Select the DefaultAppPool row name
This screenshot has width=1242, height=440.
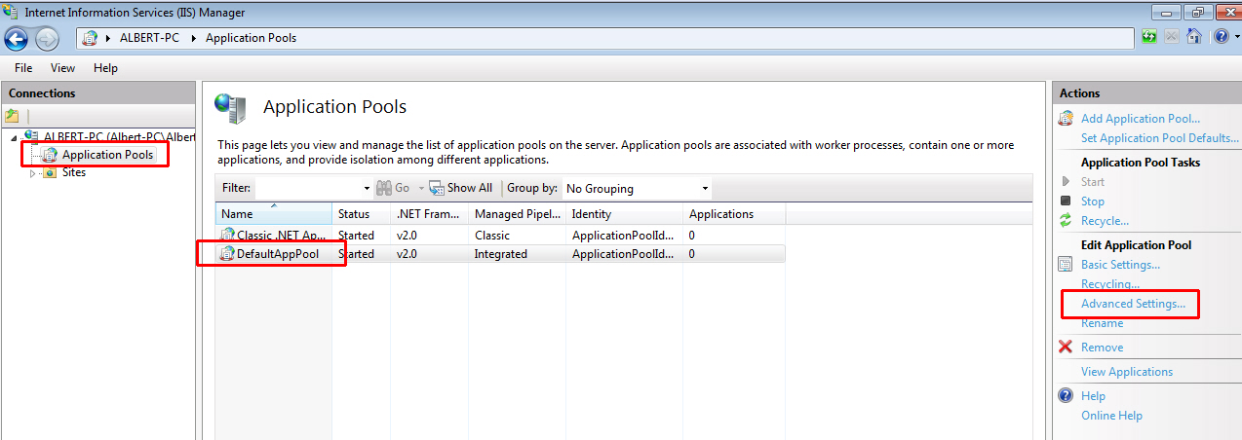[278, 254]
